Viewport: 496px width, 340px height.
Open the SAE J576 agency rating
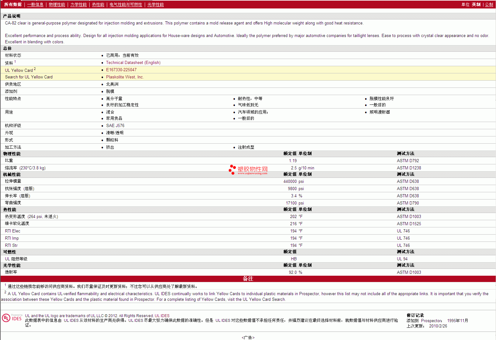click(115, 125)
